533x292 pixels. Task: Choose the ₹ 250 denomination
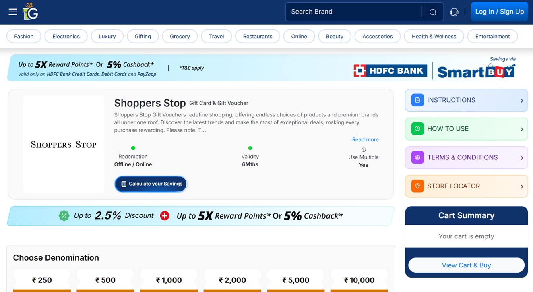coord(42,280)
